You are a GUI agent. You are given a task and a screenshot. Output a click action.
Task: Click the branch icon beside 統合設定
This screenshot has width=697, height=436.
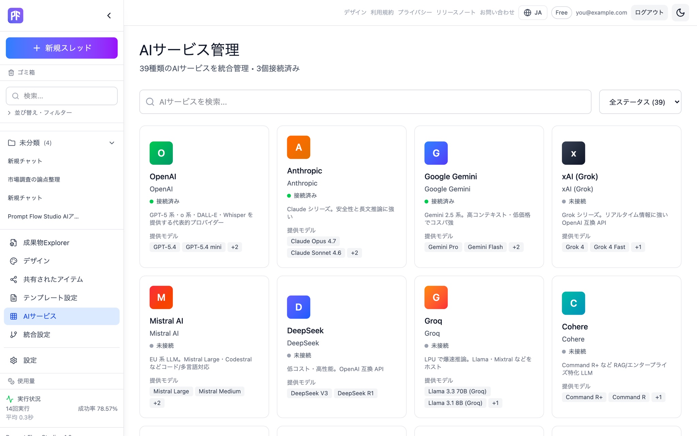click(14, 334)
